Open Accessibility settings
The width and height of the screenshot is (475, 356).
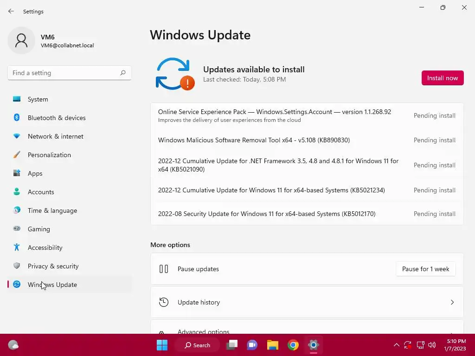(x=70, y=248)
